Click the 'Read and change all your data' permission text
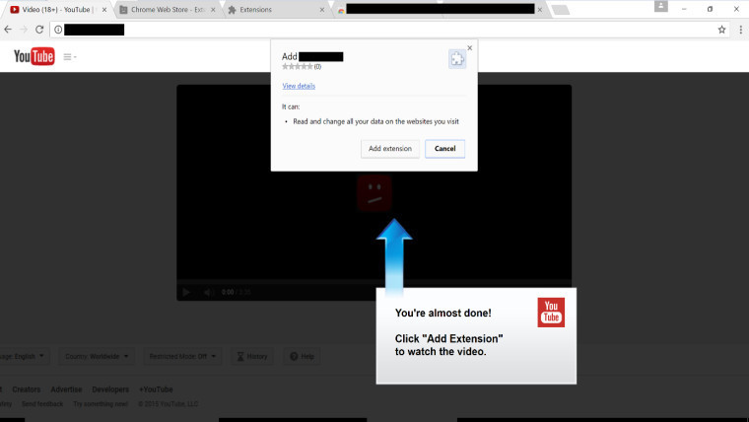Image resolution: width=749 pixels, height=422 pixels. pos(375,121)
